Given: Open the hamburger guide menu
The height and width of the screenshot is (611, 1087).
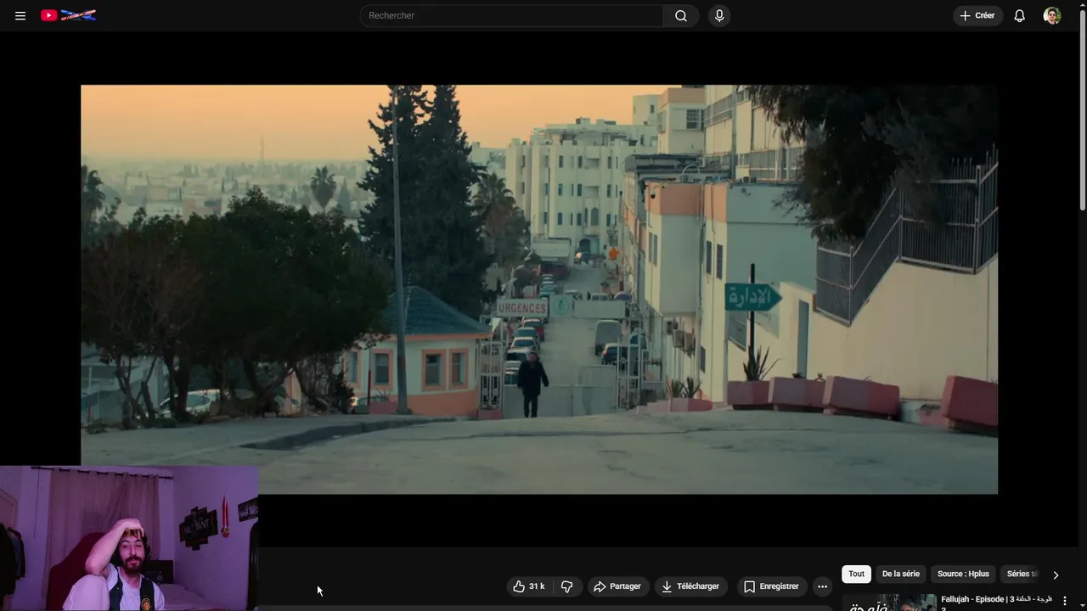Looking at the screenshot, I should pos(20,15).
